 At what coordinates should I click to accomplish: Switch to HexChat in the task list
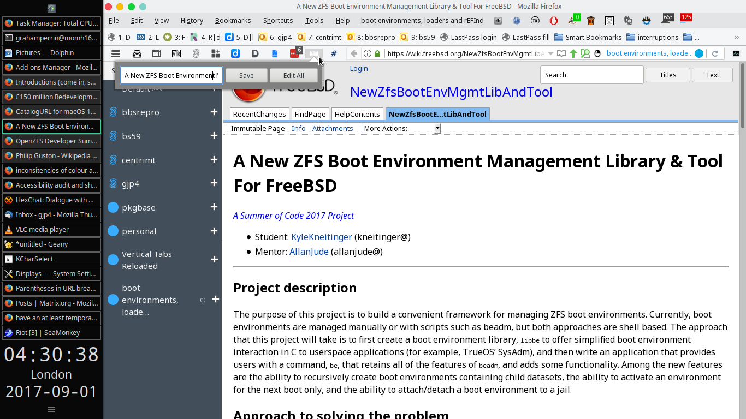pyautogui.click(x=51, y=200)
